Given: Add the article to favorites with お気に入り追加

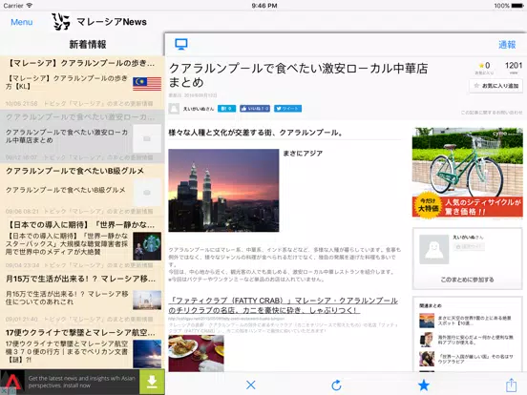Looking at the screenshot, I should pos(496,86).
